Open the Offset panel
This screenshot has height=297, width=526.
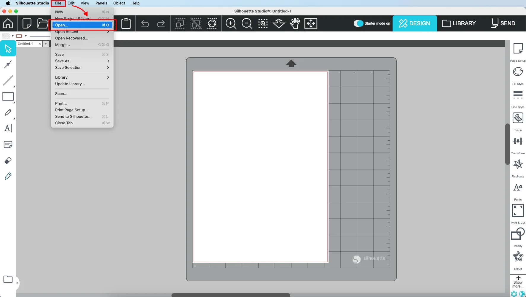coord(518,257)
